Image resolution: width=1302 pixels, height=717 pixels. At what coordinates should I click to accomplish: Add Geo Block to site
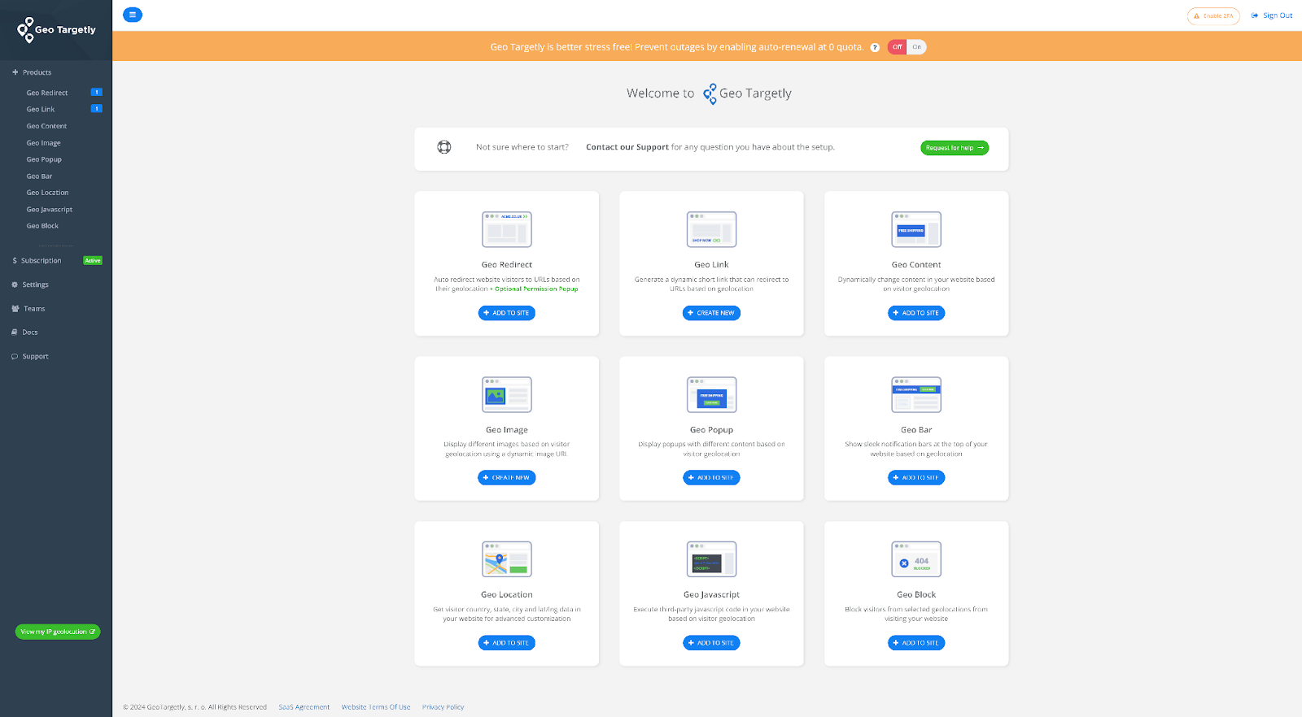pos(916,643)
